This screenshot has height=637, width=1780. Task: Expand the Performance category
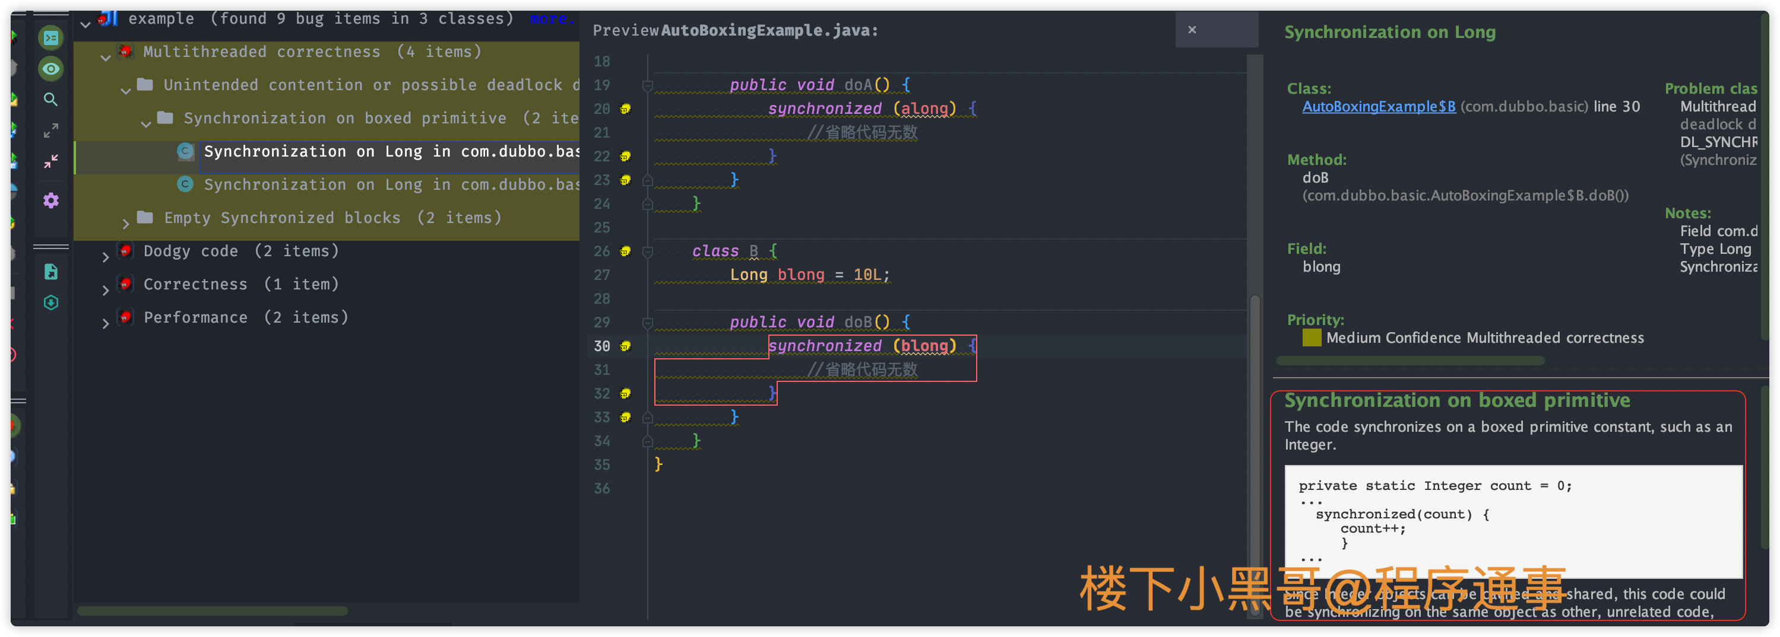tap(106, 323)
